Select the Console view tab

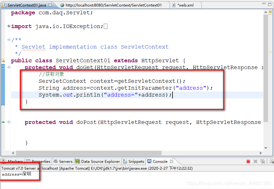pyautogui.click(x=157, y=161)
